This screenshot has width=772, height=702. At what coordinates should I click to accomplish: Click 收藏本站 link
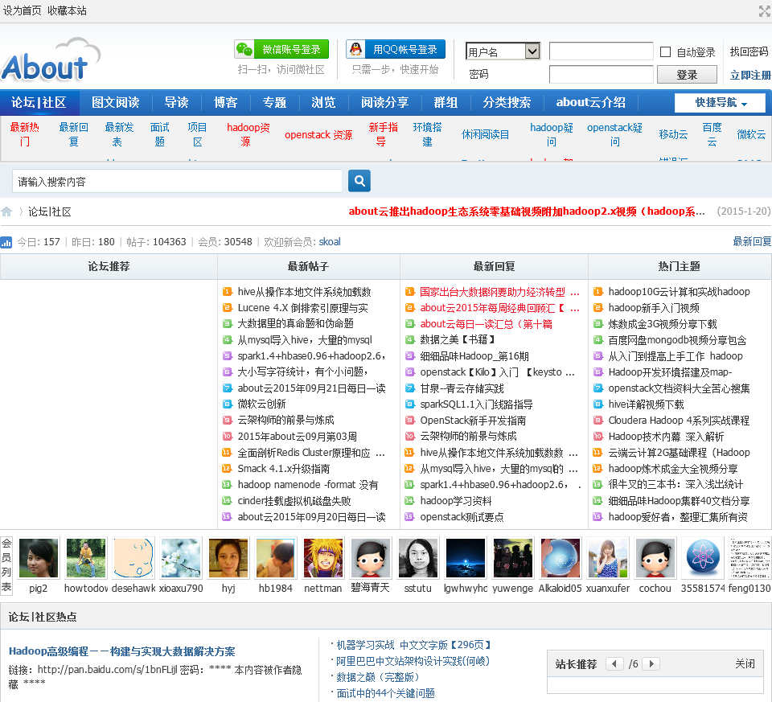click(x=67, y=10)
